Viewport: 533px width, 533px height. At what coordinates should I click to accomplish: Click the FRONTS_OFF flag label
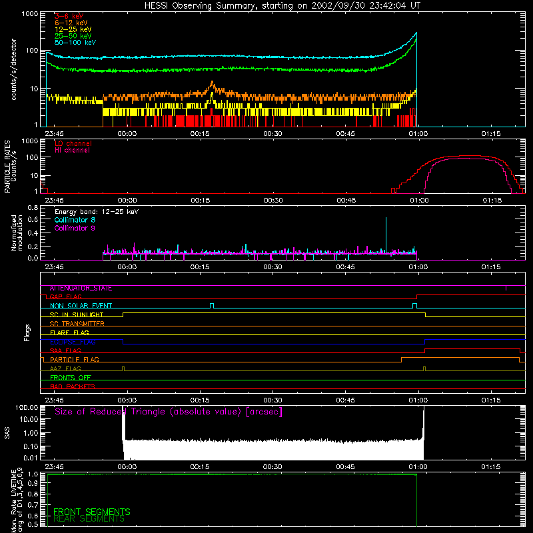pyautogui.click(x=71, y=378)
